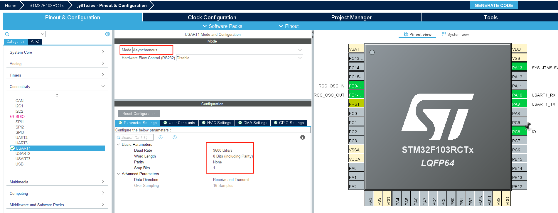Click the Reset Configuration button

pos(139,114)
